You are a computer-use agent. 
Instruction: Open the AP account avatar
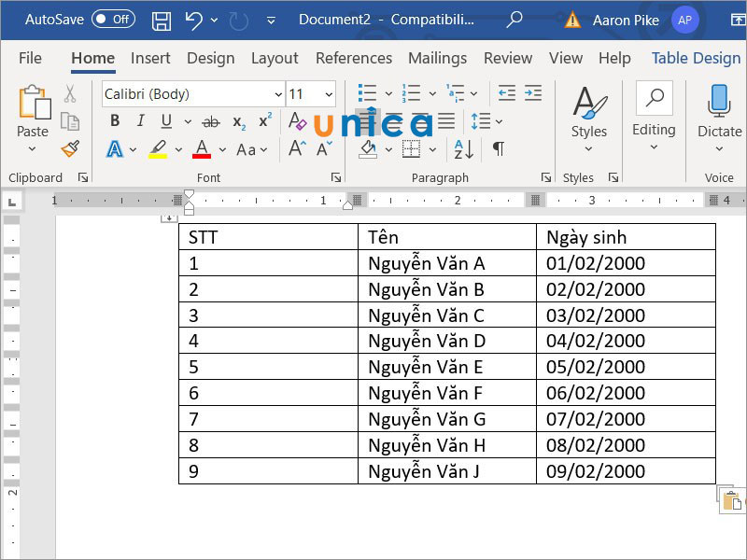tap(684, 20)
